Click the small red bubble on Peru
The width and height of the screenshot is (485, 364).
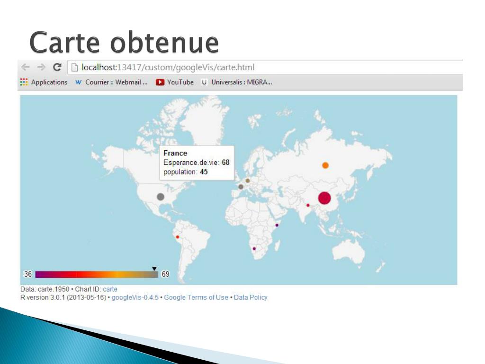177,237
